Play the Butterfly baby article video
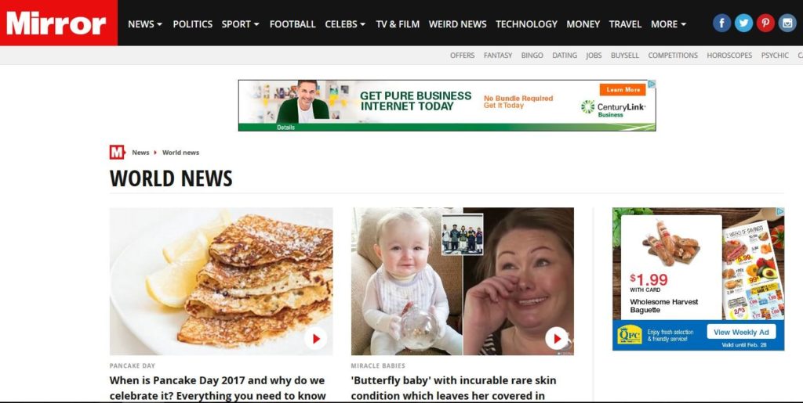The image size is (803, 403). click(557, 338)
